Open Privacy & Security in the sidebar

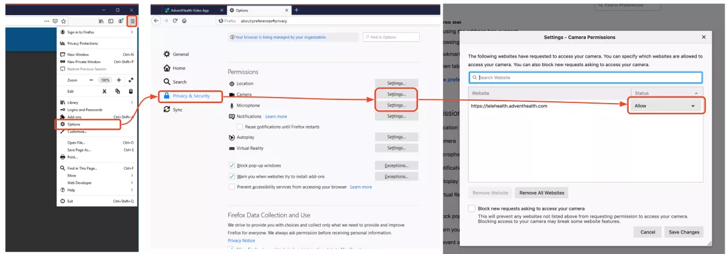[x=190, y=96]
